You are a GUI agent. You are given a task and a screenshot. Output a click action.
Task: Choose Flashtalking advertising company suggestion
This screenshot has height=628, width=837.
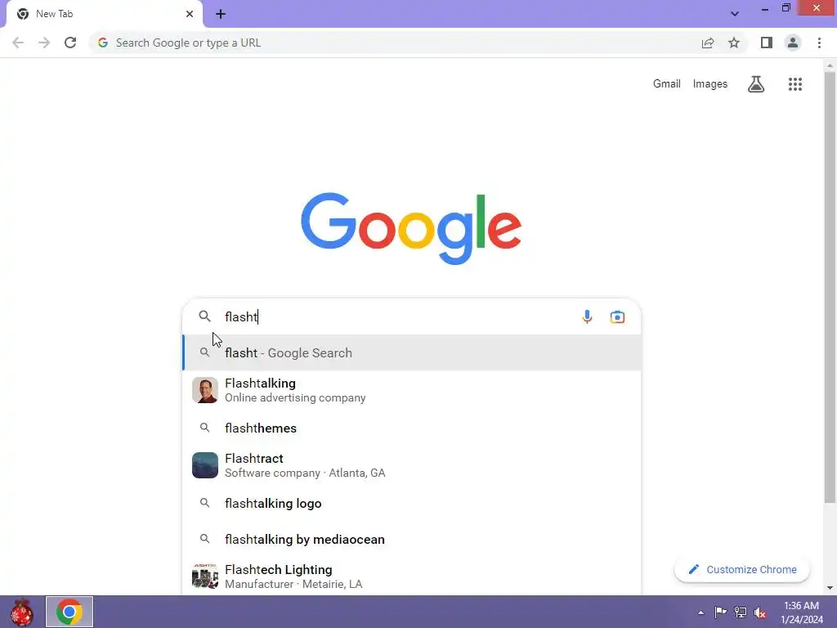pyautogui.click(x=412, y=390)
